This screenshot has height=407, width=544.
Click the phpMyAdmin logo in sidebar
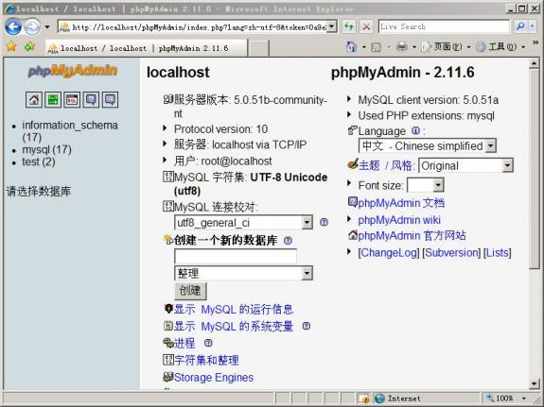click(x=73, y=71)
